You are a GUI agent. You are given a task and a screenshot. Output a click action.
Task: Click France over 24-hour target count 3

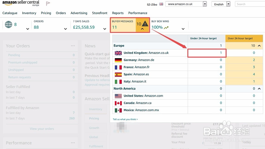[254, 67]
